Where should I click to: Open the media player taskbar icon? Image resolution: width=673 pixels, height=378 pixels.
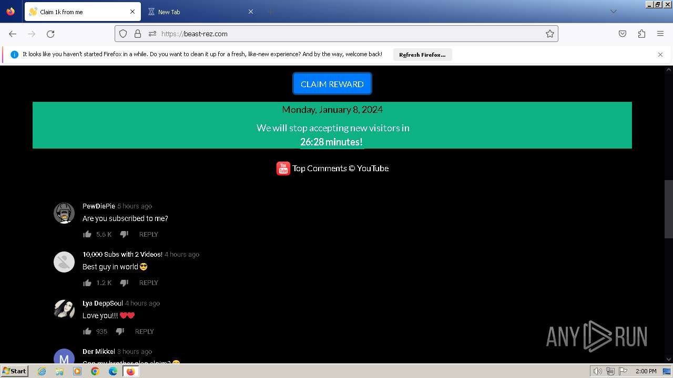pos(77,371)
